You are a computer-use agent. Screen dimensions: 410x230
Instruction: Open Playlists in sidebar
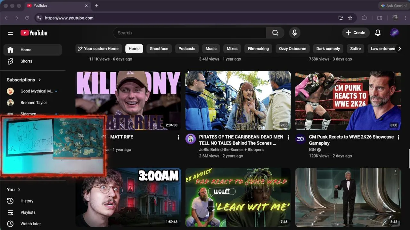click(x=33, y=212)
